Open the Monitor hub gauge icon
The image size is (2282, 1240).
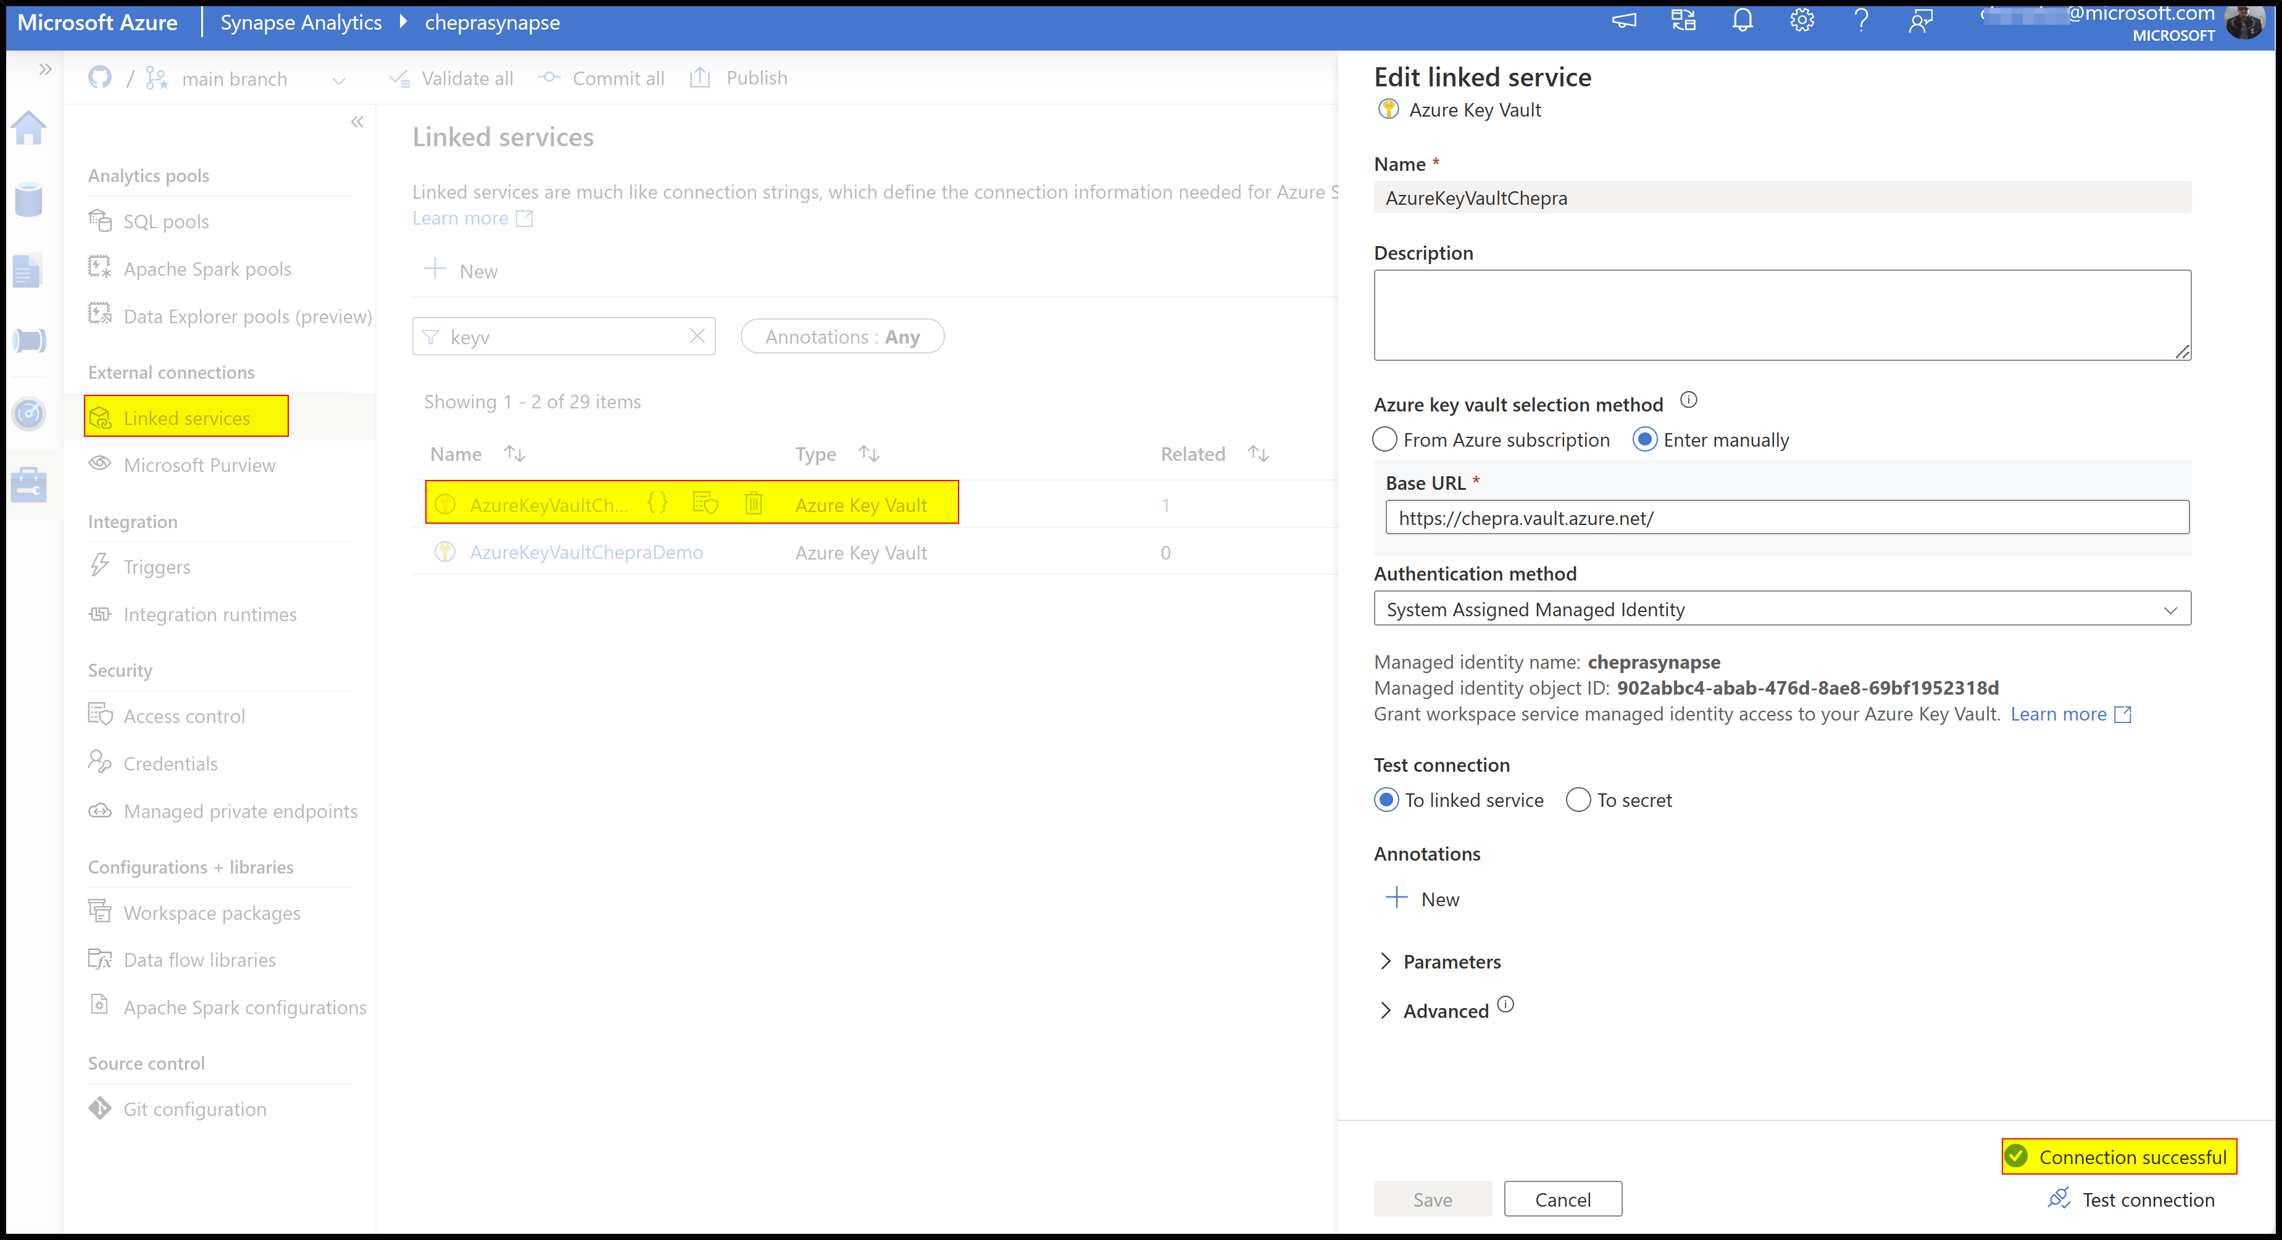pos(29,413)
